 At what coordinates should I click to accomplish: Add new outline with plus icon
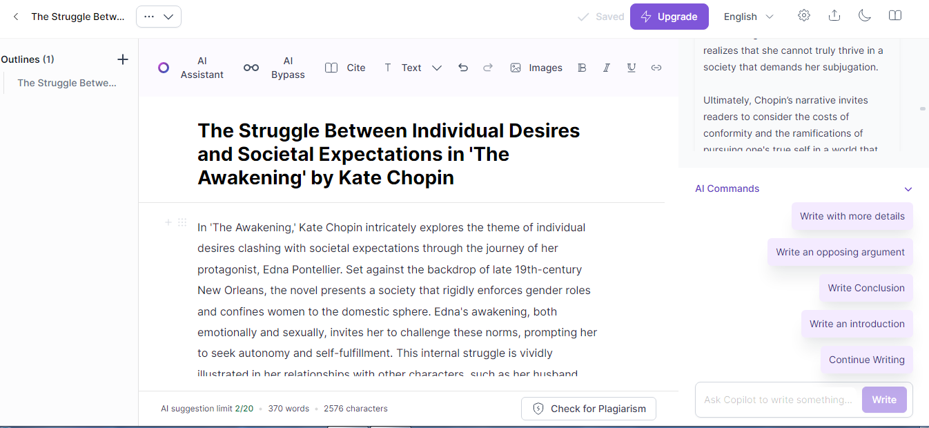tap(123, 59)
